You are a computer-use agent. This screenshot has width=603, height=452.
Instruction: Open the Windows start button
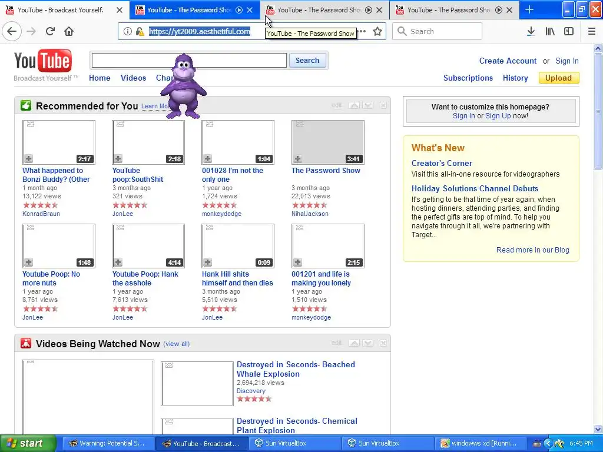pos(28,443)
